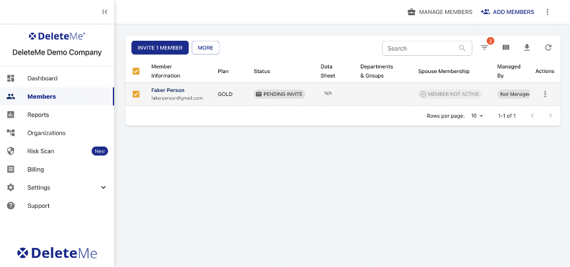Toggle the select-all header checkbox

[137, 71]
